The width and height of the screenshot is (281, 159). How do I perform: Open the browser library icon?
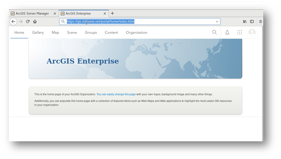click(x=245, y=22)
